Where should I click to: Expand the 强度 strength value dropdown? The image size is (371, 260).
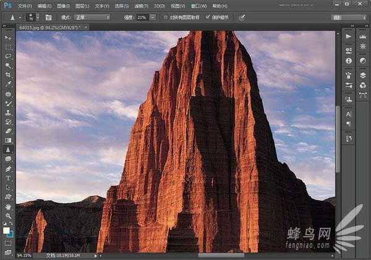[152, 17]
